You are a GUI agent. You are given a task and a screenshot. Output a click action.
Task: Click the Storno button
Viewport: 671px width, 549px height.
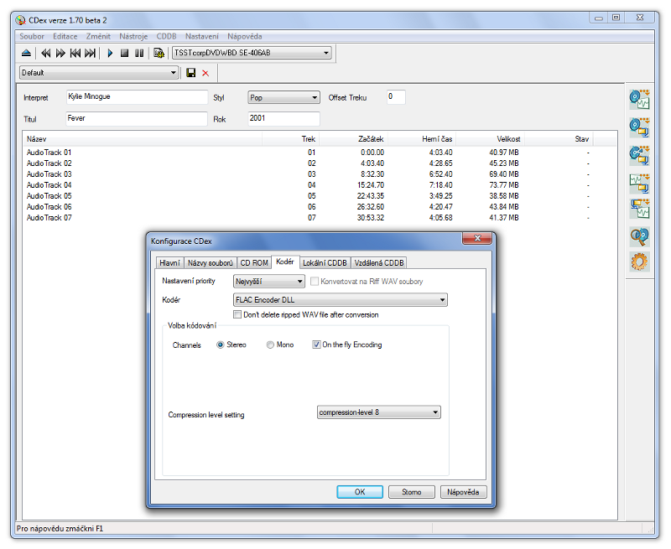412,492
